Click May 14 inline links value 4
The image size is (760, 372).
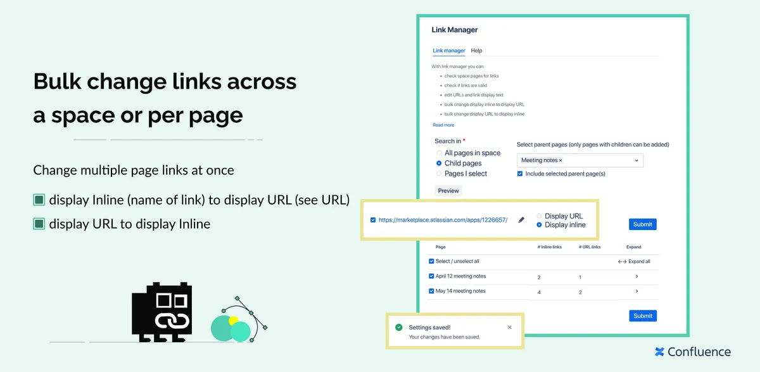point(539,293)
